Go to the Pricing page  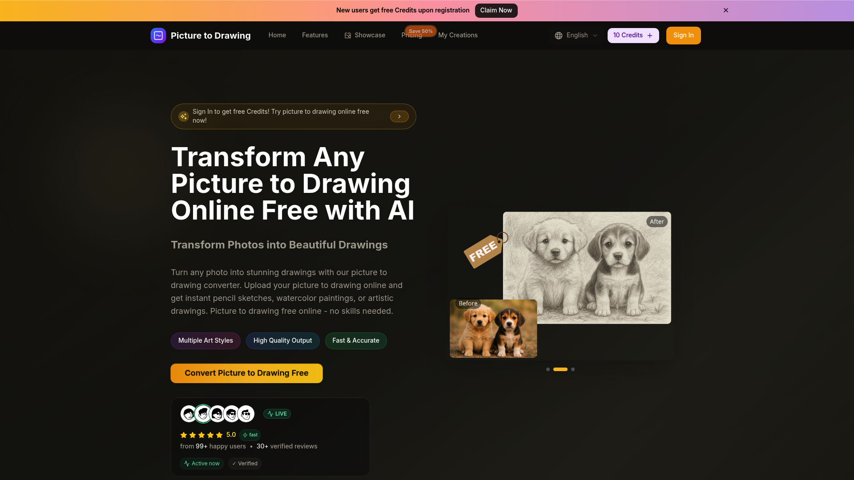pos(411,36)
